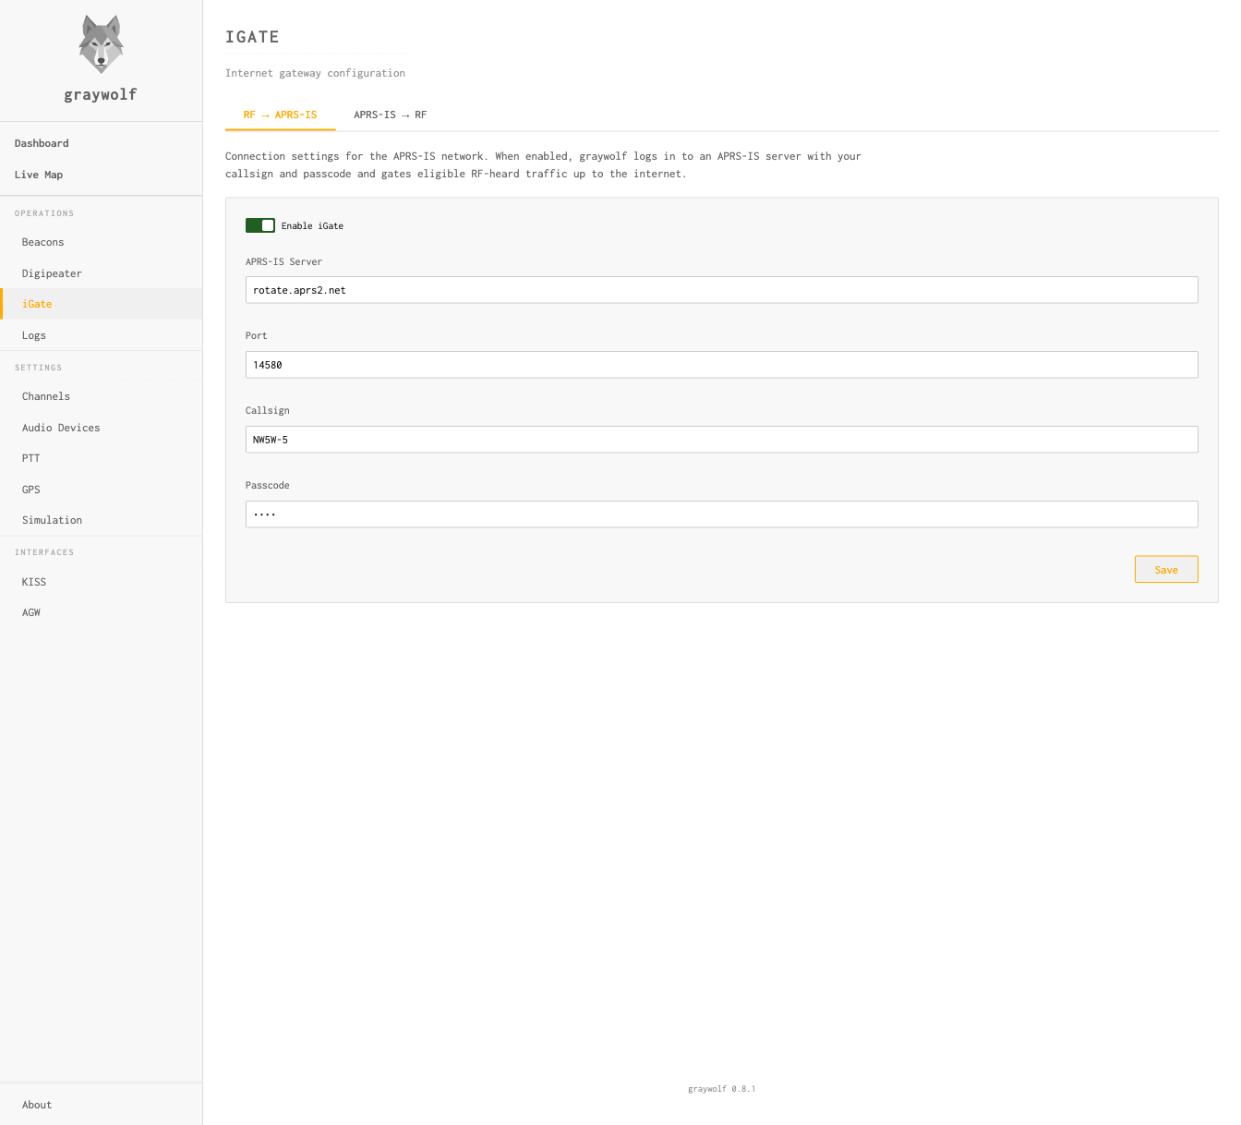Open the GPS settings page

[31, 490]
